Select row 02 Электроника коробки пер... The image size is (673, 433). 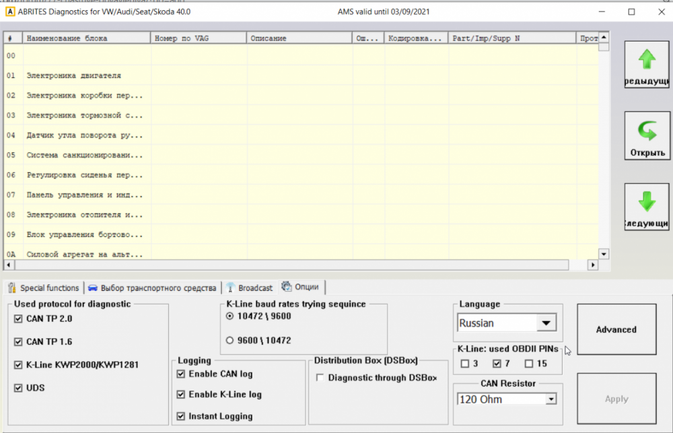pyautogui.click(x=301, y=96)
